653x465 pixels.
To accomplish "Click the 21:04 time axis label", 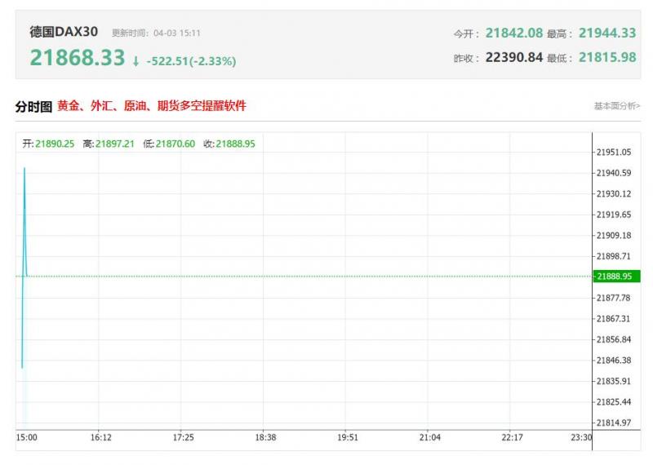I will 430,437.
